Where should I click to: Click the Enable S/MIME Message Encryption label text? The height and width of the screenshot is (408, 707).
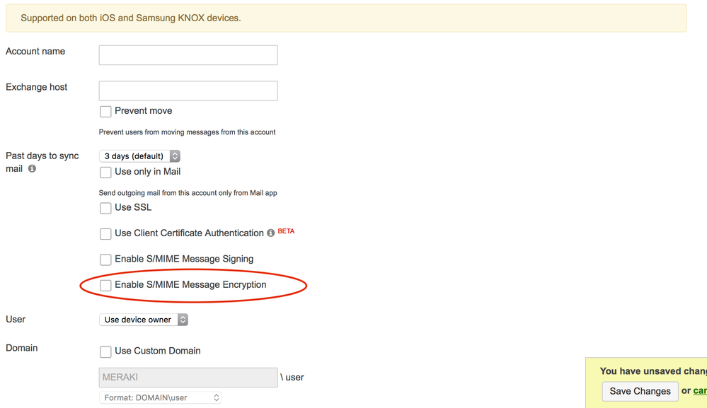click(190, 285)
